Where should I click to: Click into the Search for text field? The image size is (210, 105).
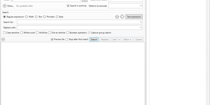[78, 22]
